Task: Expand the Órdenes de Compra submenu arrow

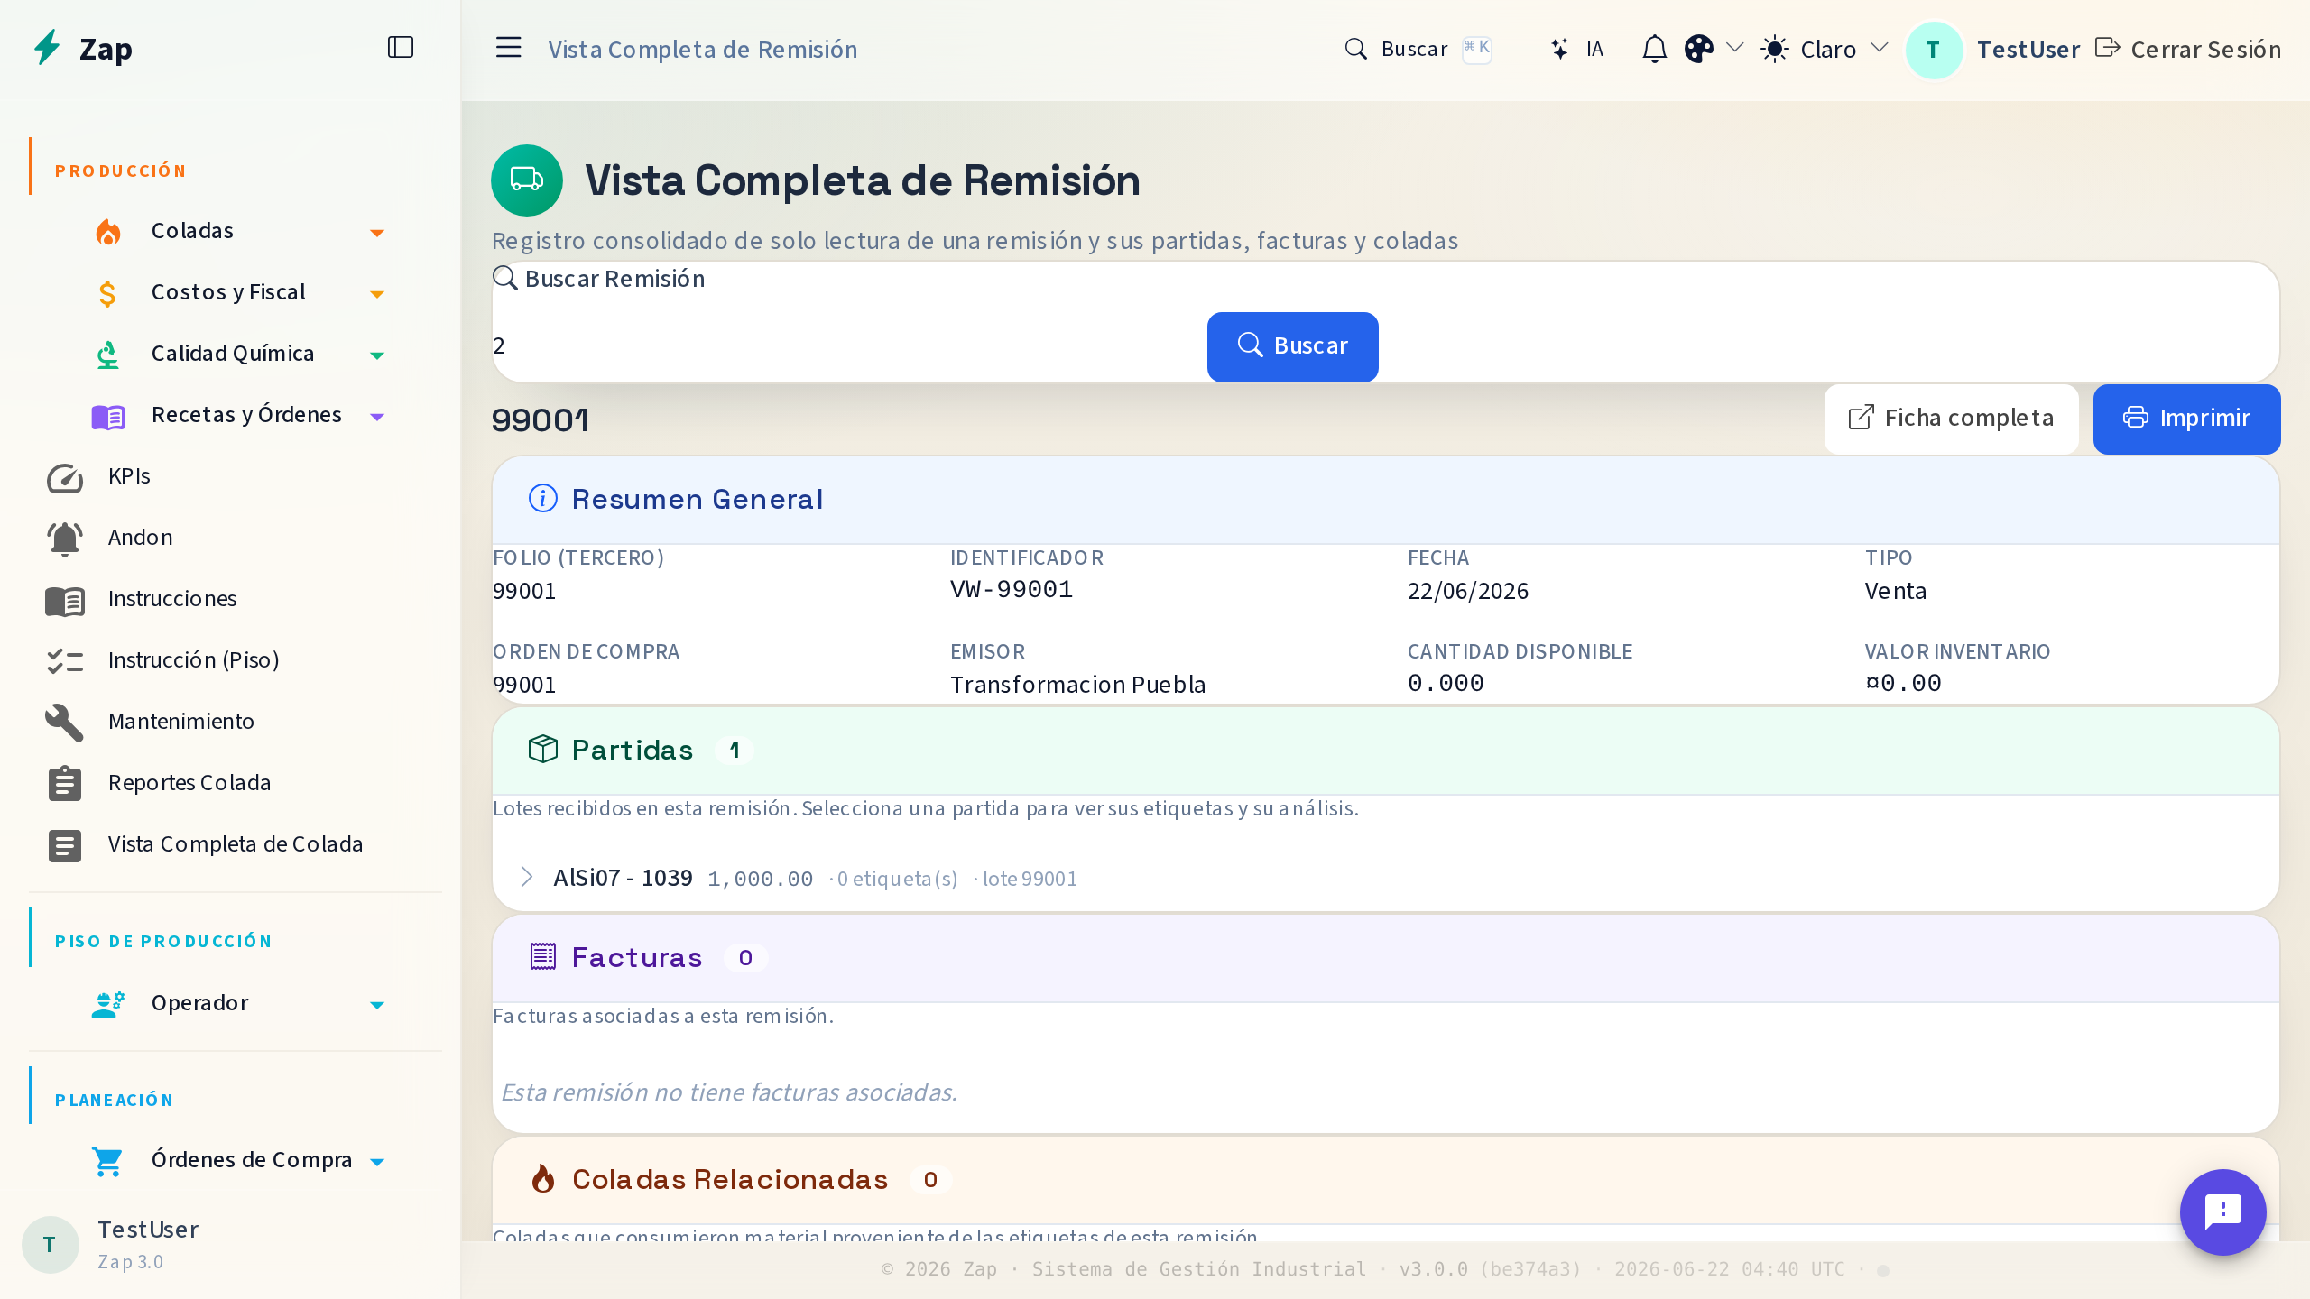Action: coord(377,1162)
